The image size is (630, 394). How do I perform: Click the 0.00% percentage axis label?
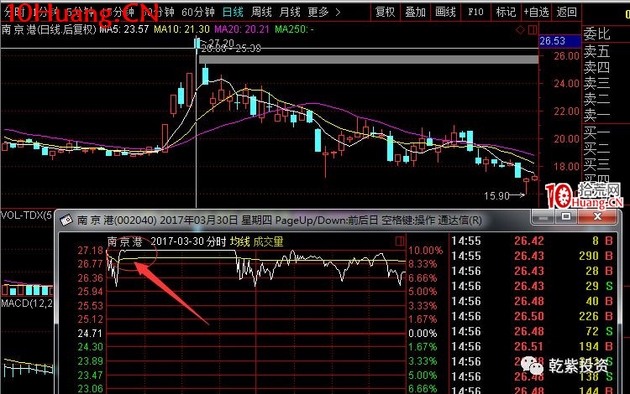tap(423, 334)
